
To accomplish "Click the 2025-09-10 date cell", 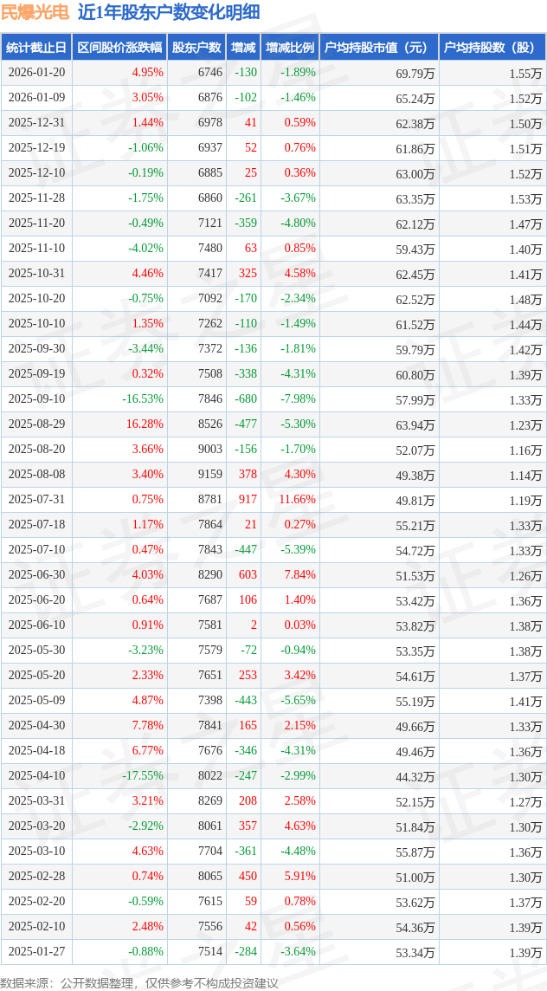I will [x=36, y=399].
